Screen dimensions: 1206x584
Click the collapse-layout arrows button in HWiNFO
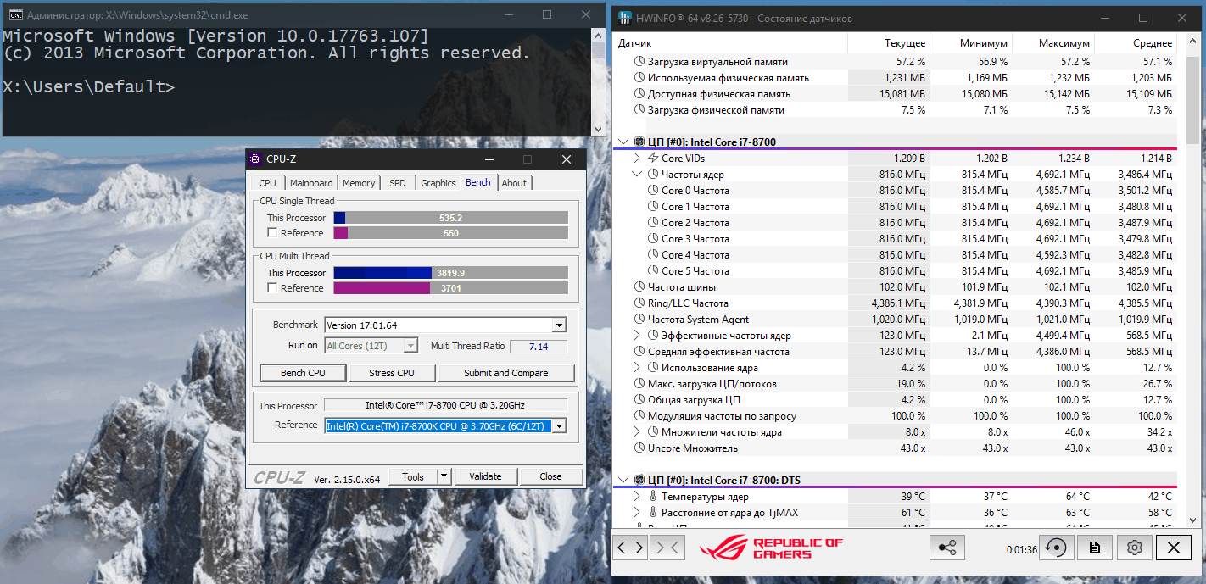[667, 548]
